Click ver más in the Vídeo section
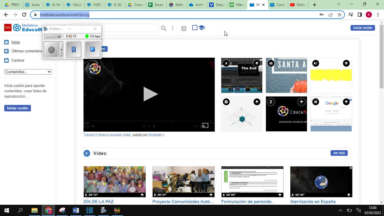384x216 pixels. click(339, 153)
